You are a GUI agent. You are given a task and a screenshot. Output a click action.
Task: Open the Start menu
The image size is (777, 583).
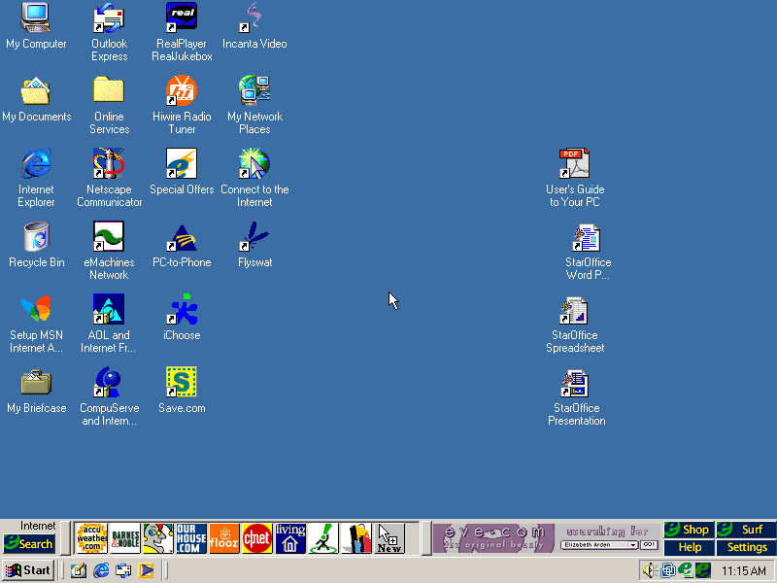click(28, 570)
